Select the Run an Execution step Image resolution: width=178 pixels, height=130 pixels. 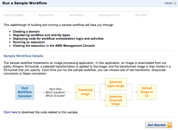[x=109, y=15]
